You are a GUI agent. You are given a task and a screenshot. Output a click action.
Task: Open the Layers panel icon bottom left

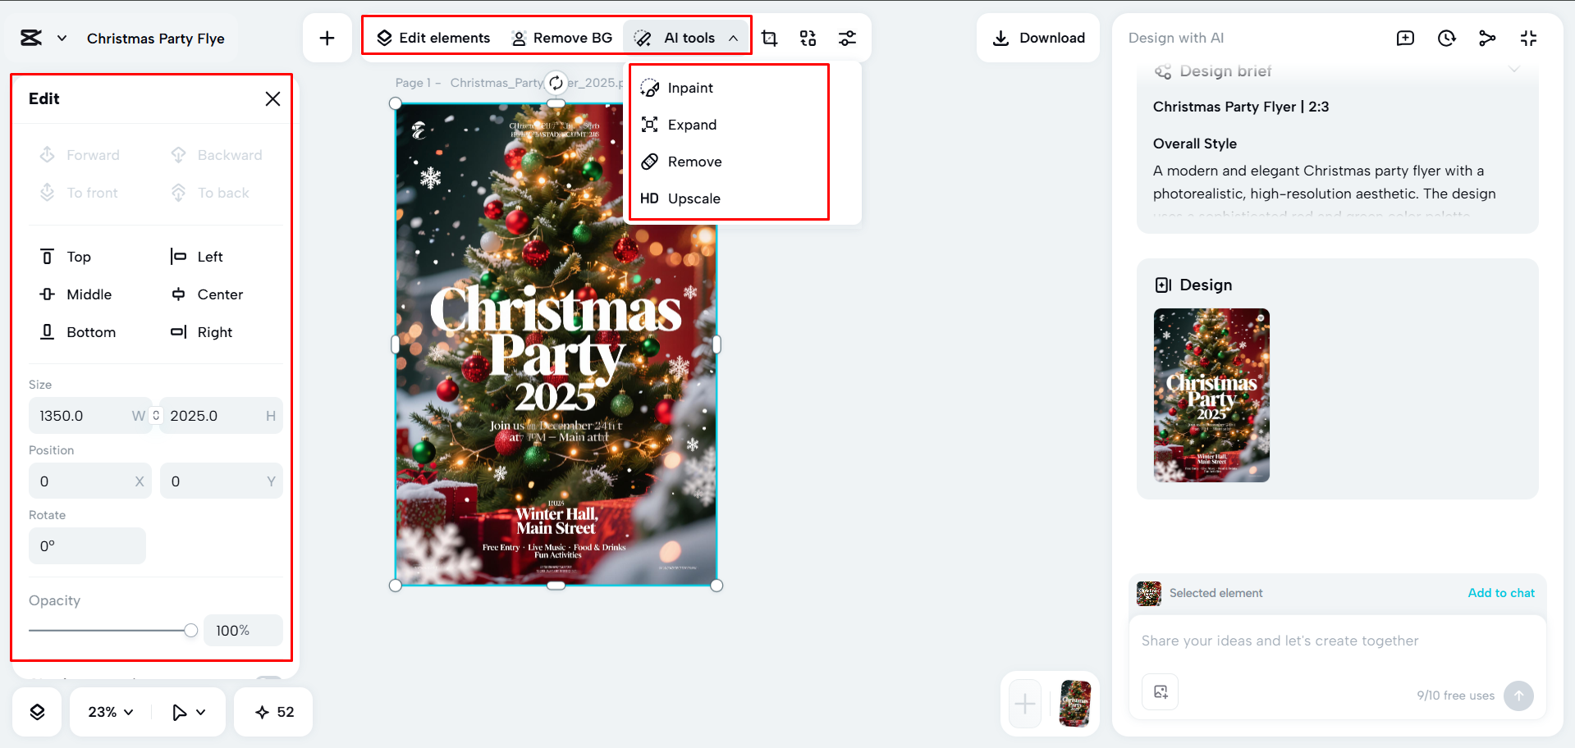coord(37,712)
